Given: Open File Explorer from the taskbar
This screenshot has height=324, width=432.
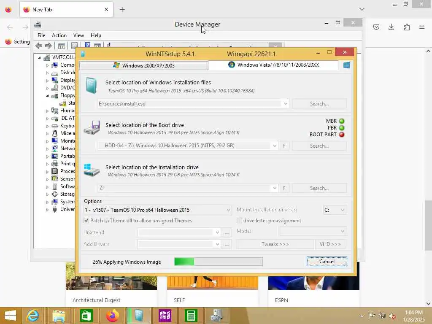Looking at the screenshot, I should [x=59, y=316].
